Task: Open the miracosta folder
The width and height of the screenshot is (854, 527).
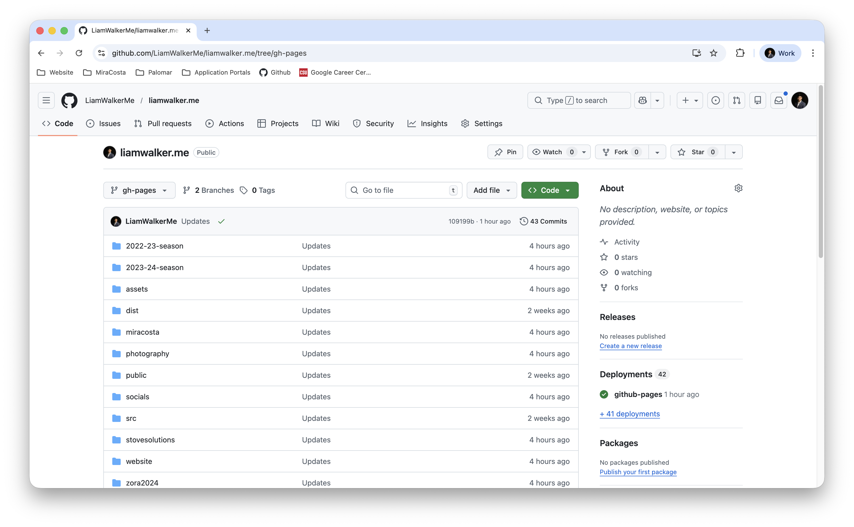Action: point(142,332)
